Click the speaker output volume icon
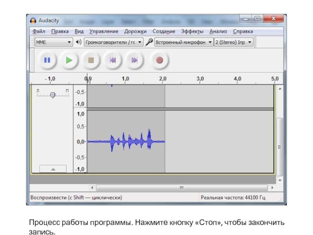Viewport: 313px width, 235px height. click(79, 42)
